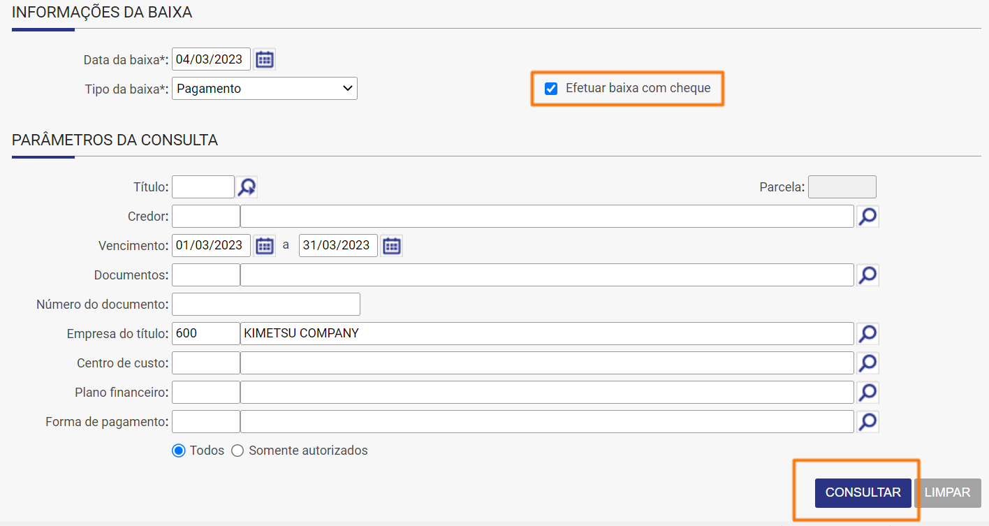
Task: Focus the Plano financeiro description field
Action: pos(547,393)
